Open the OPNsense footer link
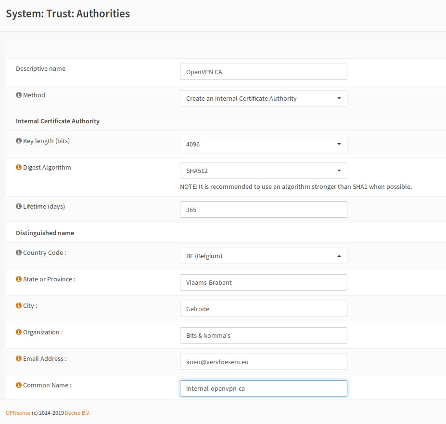The height and width of the screenshot is (424, 446). coord(18,413)
